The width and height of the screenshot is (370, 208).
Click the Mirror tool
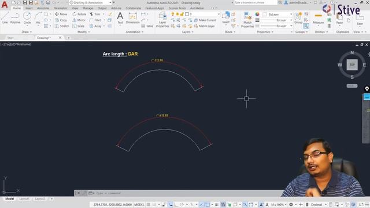[x=79, y=20]
